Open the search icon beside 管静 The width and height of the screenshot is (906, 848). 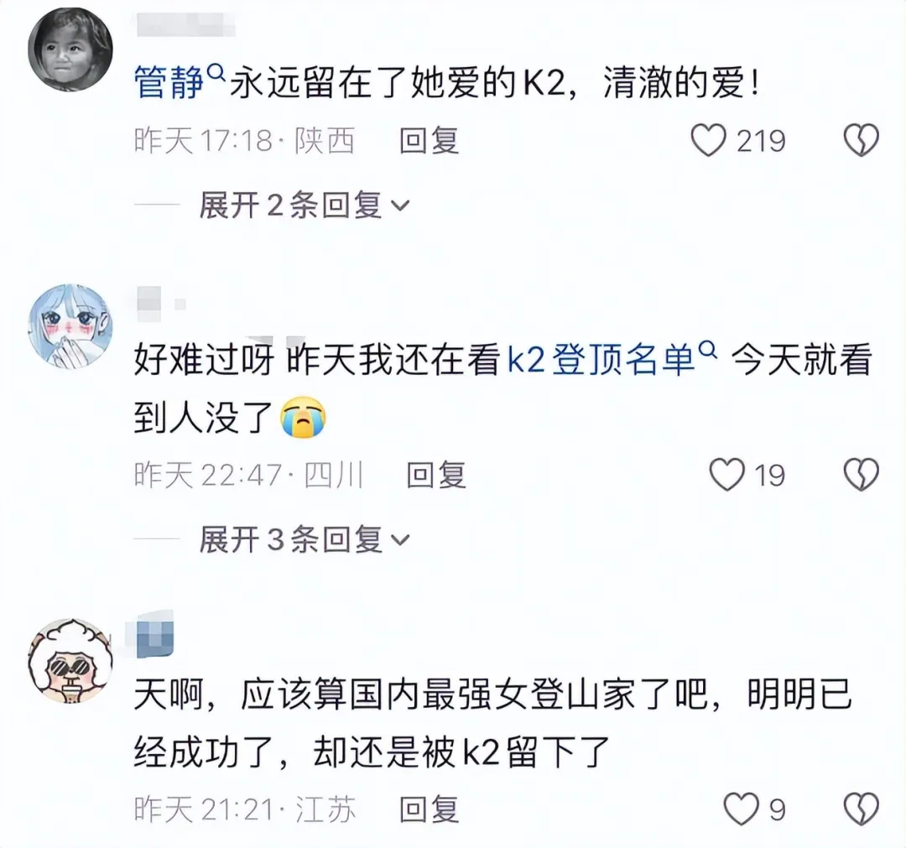(216, 73)
